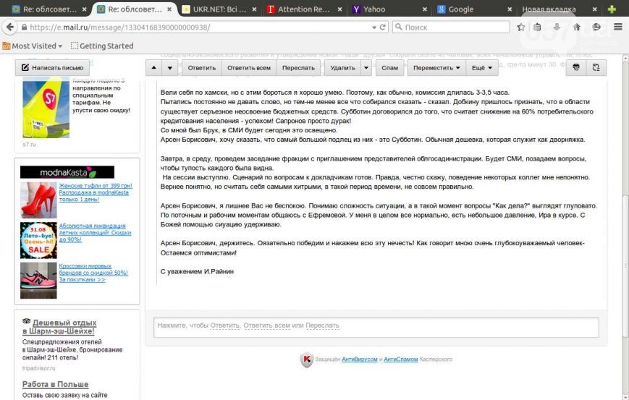
Task: Go to next message down arrow
Action: click(x=169, y=68)
